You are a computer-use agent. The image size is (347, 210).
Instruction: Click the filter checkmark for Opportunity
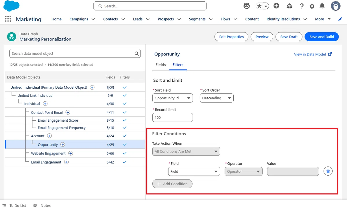125,144
